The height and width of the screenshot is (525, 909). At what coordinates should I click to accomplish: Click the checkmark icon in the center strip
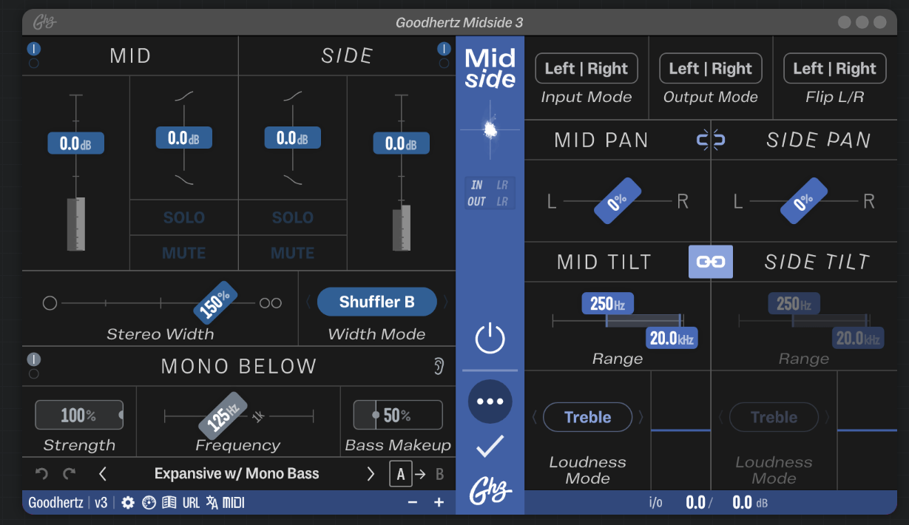[x=490, y=446]
